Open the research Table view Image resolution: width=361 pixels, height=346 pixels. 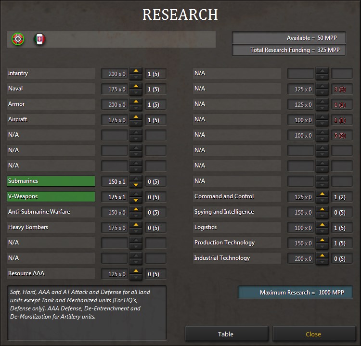point(227,334)
